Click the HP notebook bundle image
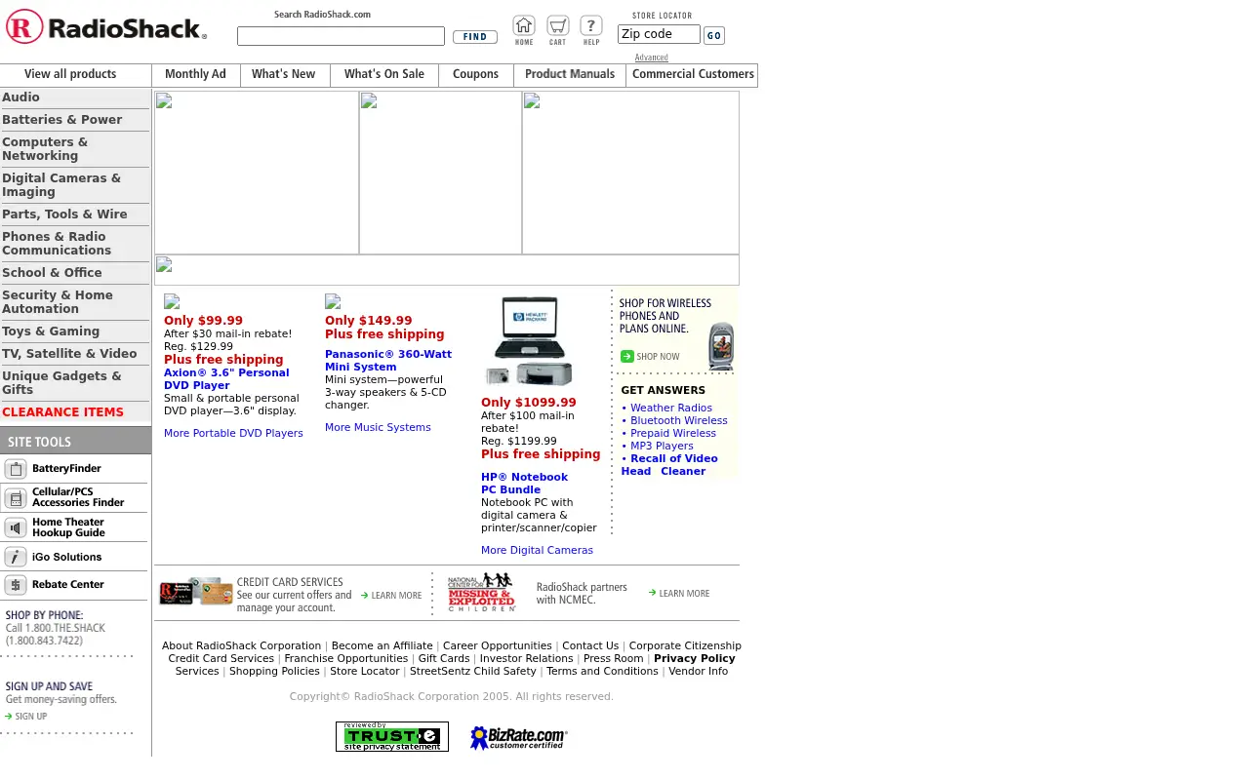This screenshot has height=780, width=1249. [529, 341]
